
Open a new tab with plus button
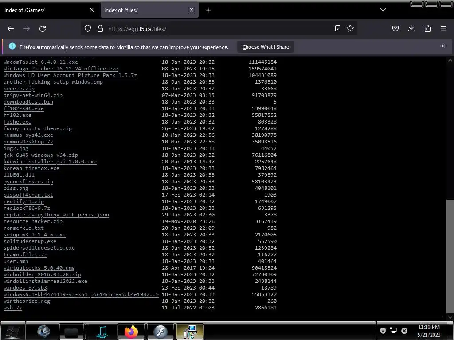coord(208,10)
